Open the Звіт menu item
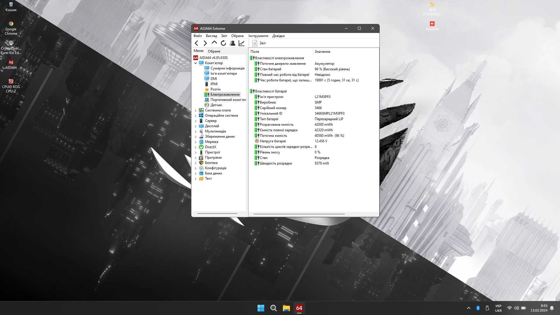Viewport: 560px width, 315px height. click(223, 36)
